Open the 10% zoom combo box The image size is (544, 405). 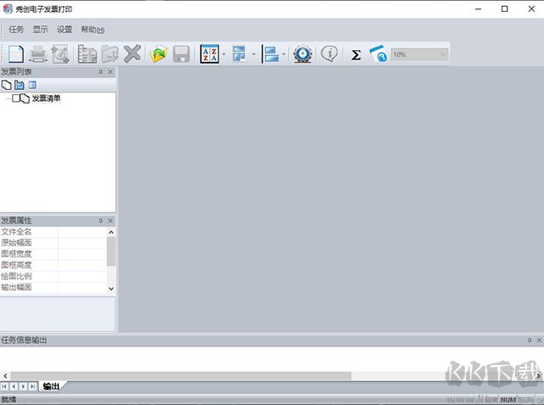[x=419, y=54]
